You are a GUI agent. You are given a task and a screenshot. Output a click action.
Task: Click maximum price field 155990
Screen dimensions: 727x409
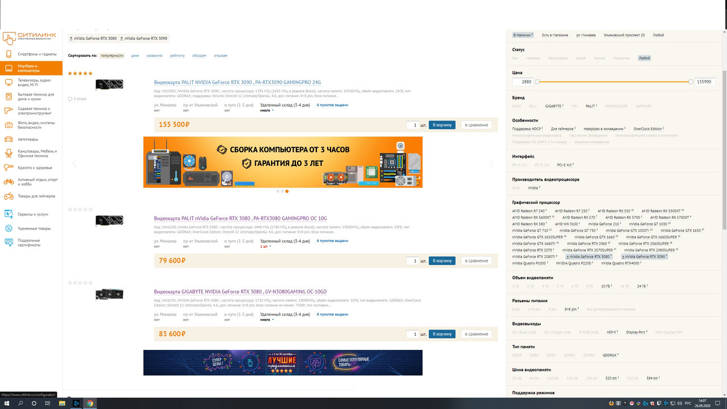(705, 82)
